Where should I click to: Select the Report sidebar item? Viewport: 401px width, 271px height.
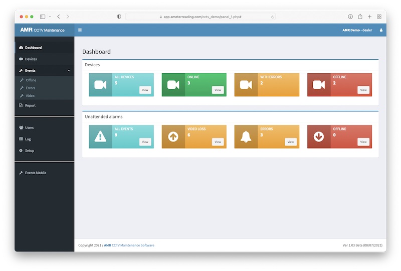30,105
